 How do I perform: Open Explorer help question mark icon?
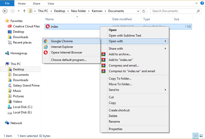(x=202, y=3)
